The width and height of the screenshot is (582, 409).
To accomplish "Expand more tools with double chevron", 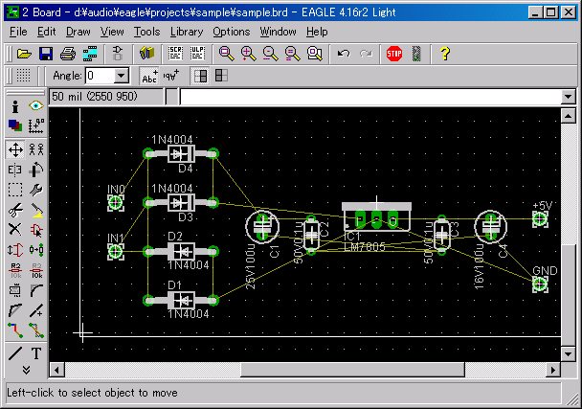I will pyautogui.click(x=26, y=370).
